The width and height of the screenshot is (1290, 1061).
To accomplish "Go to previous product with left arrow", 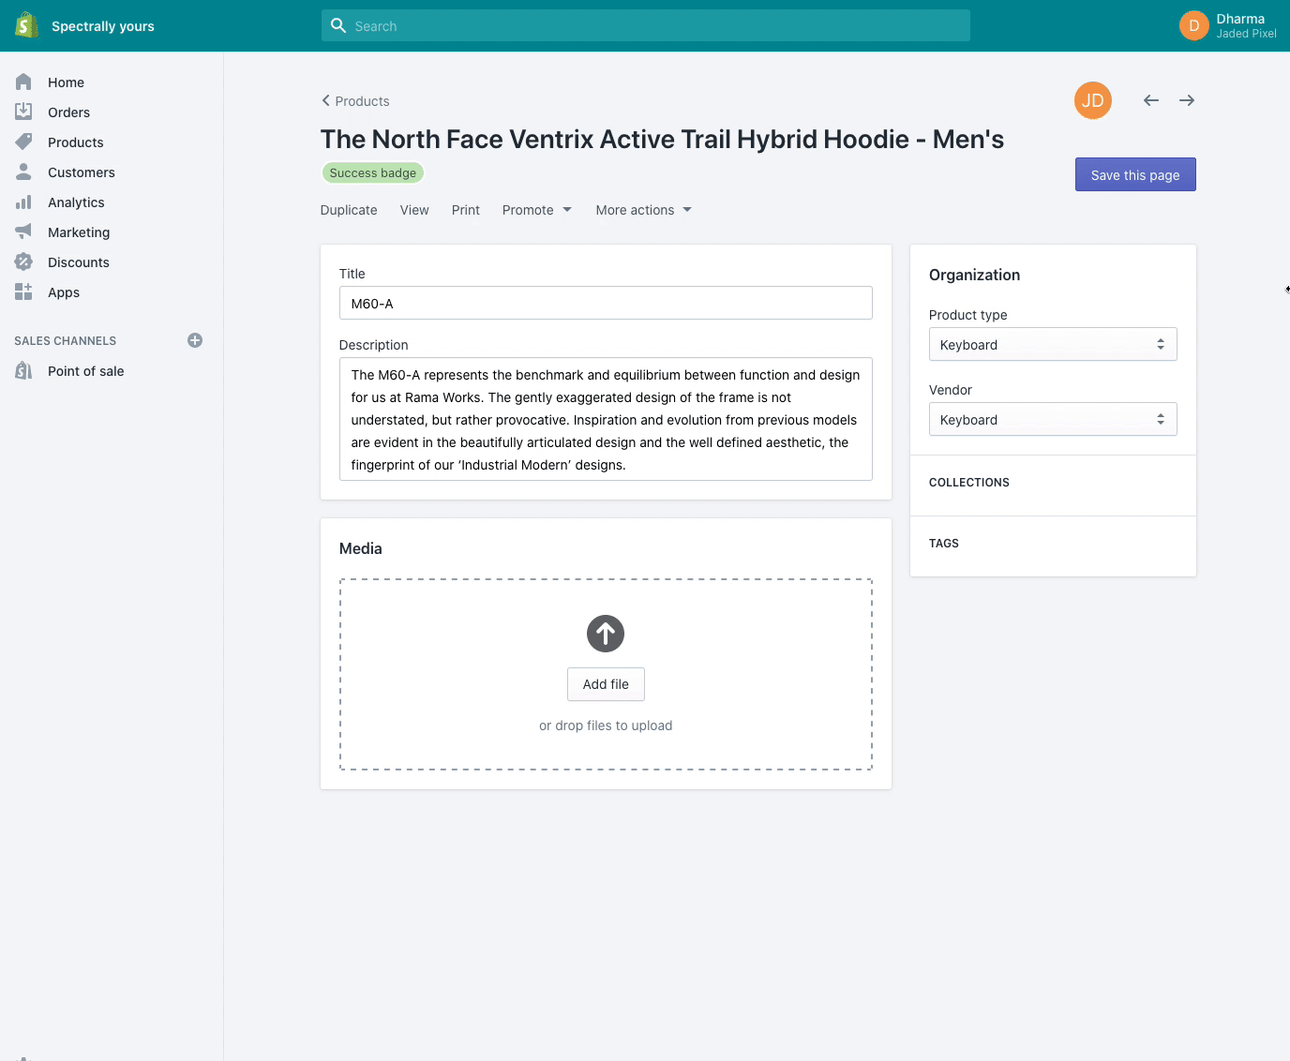I will tap(1151, 100).
